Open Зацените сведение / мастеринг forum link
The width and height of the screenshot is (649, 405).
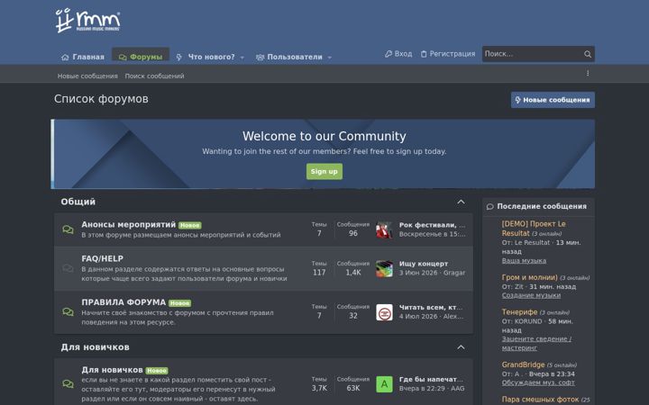(536, 344)
